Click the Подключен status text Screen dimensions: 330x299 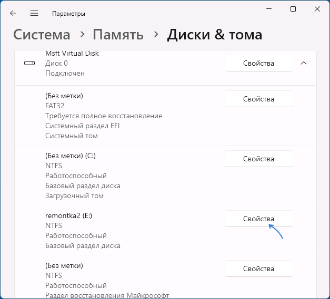(65, 74)
